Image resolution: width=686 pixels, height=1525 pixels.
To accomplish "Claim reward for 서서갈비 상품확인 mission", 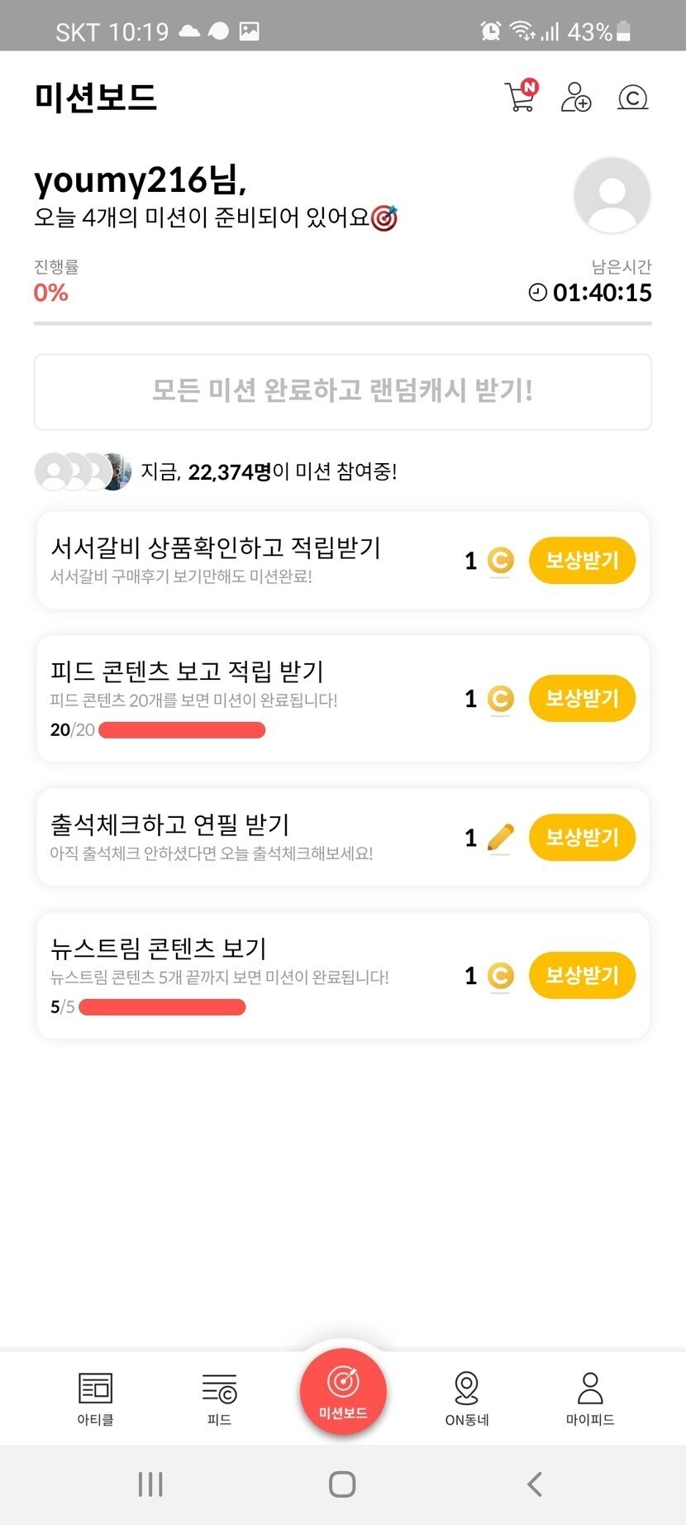I will (582, 561).
